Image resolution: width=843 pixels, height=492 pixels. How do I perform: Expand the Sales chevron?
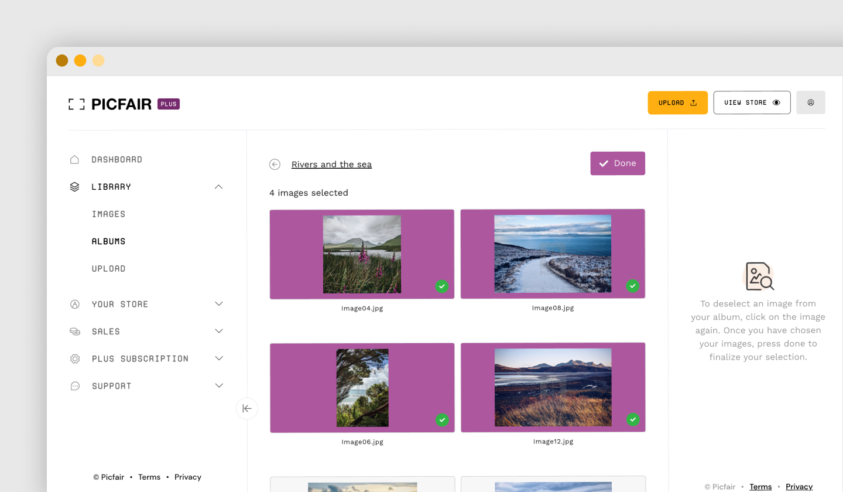click(219, 331)
